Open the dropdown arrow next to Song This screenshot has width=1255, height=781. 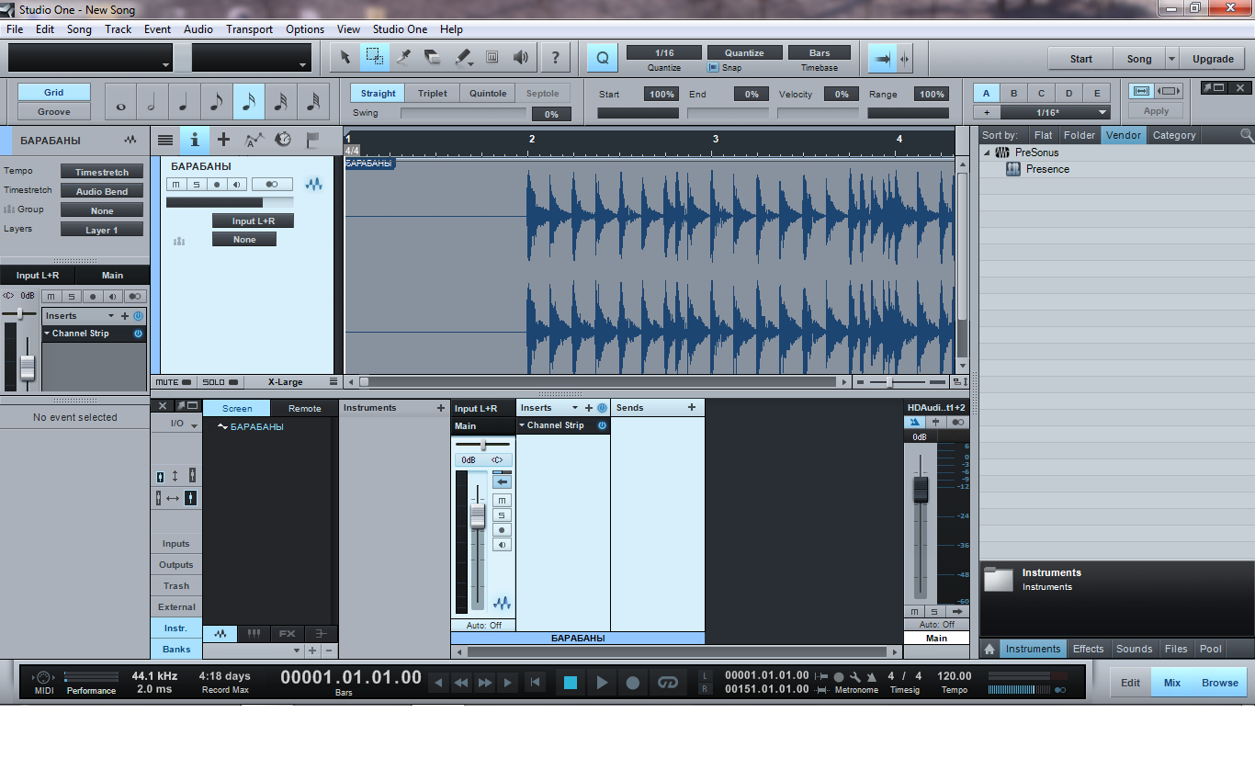tap(1171, 59)
